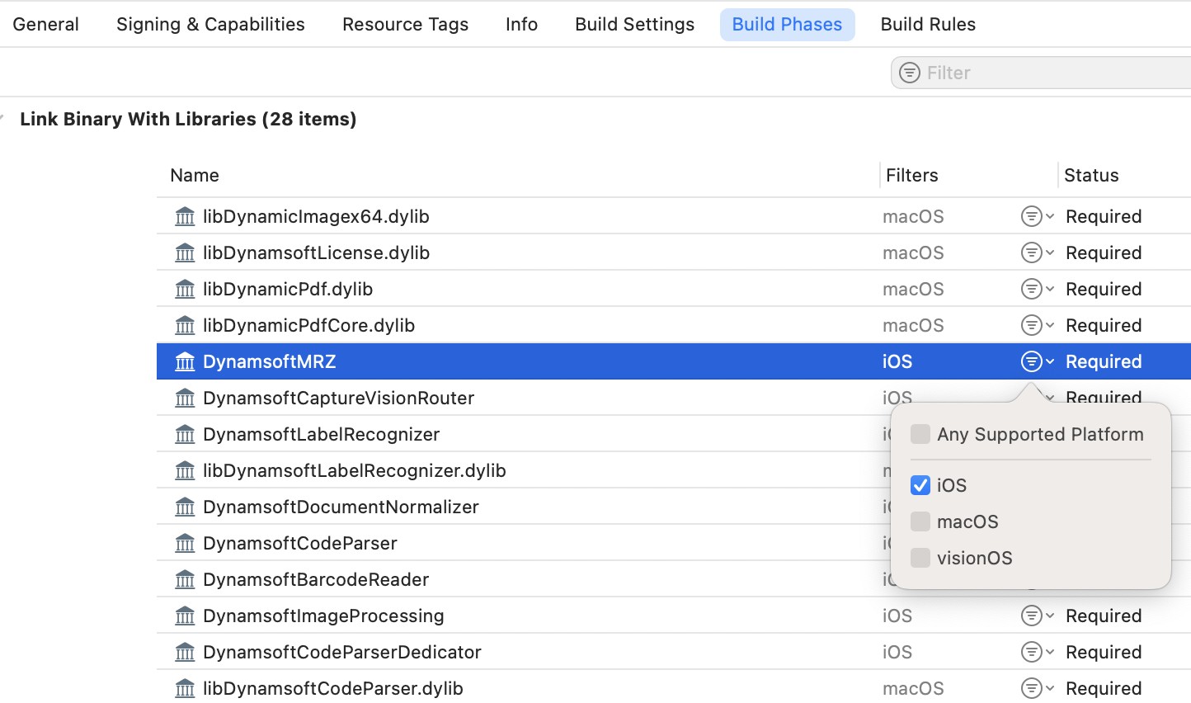Expand filter dropdown for DynamsoftCodeParserDedicator
1191x703 pixels.
point(1037,652)
